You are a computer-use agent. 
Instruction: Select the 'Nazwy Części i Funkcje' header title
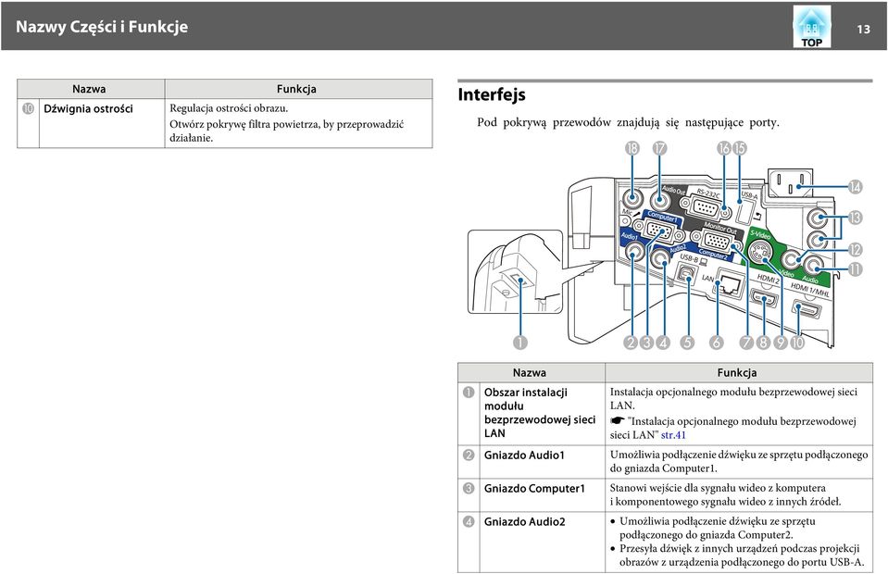pyautogui.click(x=102, y=27)
